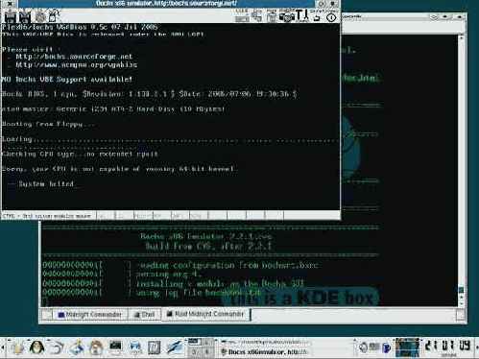Open Bochs Config via the tools icon
Viewport: 479px width, 359px height.
click(301, 16)
